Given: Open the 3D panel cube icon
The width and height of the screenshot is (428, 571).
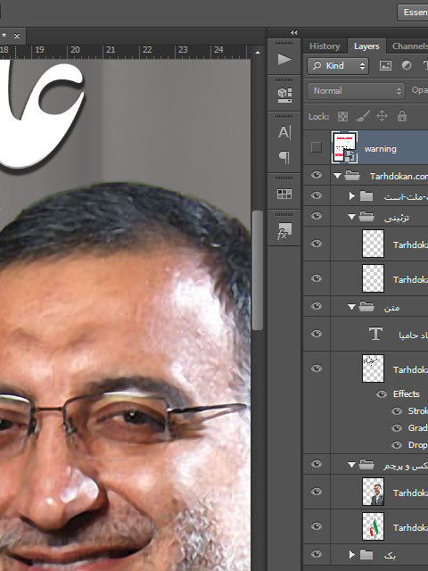Looking at the screenshot, I should (x=284, y=95).
